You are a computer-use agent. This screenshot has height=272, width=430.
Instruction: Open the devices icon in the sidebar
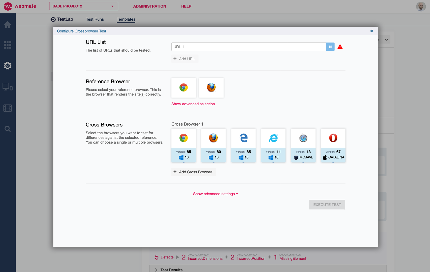(x=8, y=87)
